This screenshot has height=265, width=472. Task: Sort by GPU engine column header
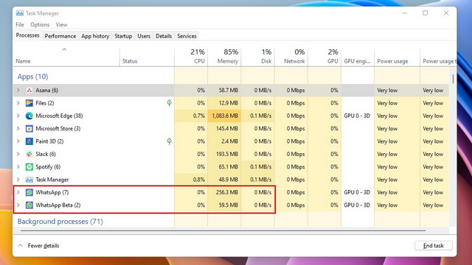click(x=358, y=57)
